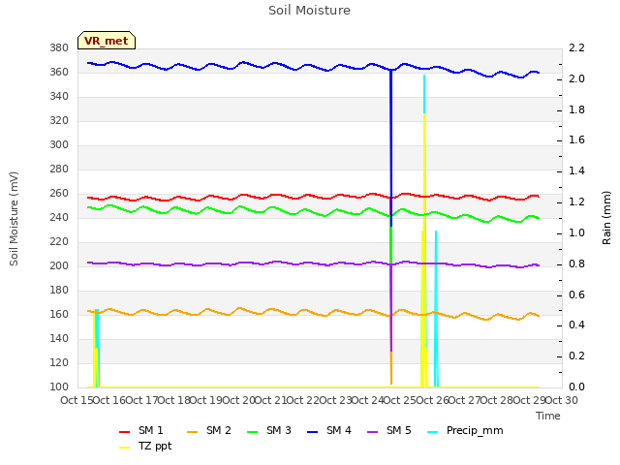
Task: Select the SM 1 legend label
Action: click(x=151, y=430)
